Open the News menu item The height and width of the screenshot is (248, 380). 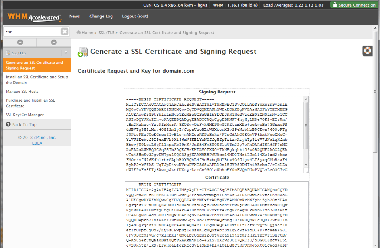74,16
